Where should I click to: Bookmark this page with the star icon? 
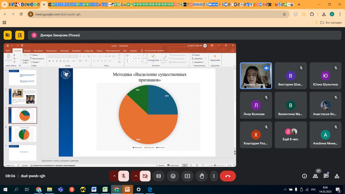click(x=284, y=14)
